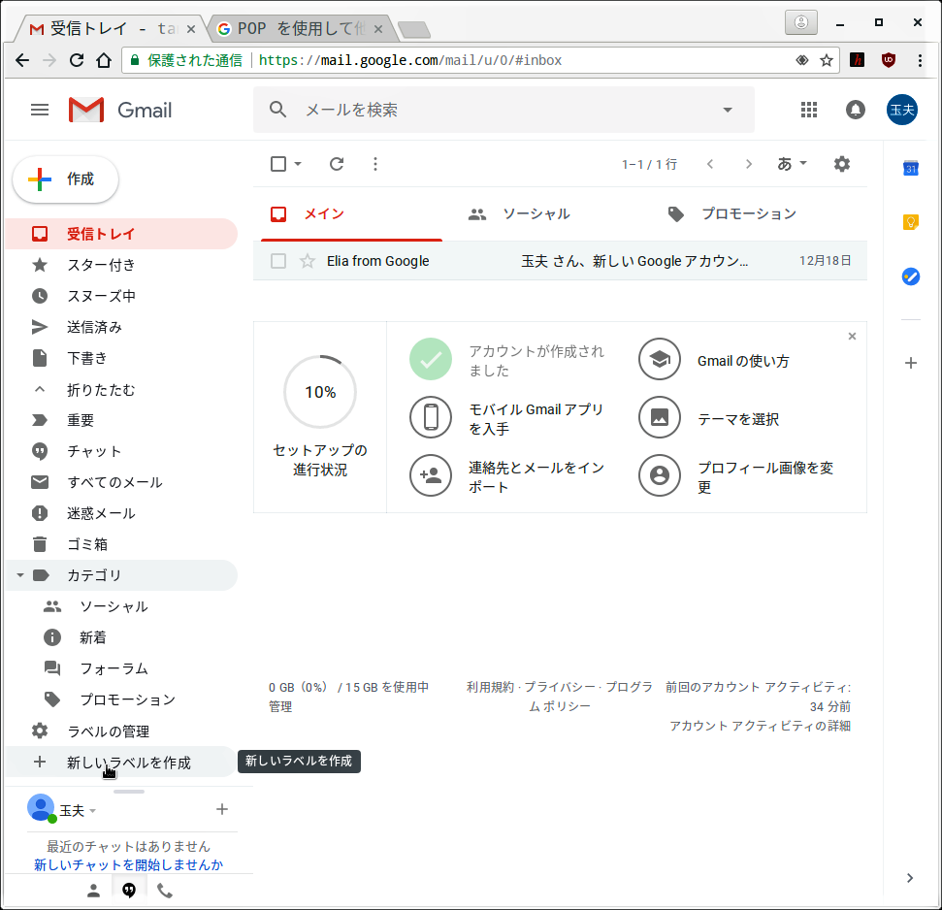Open the 玉夫 account avatar menu
942x910 pixels.
click(x=902, y=110)
